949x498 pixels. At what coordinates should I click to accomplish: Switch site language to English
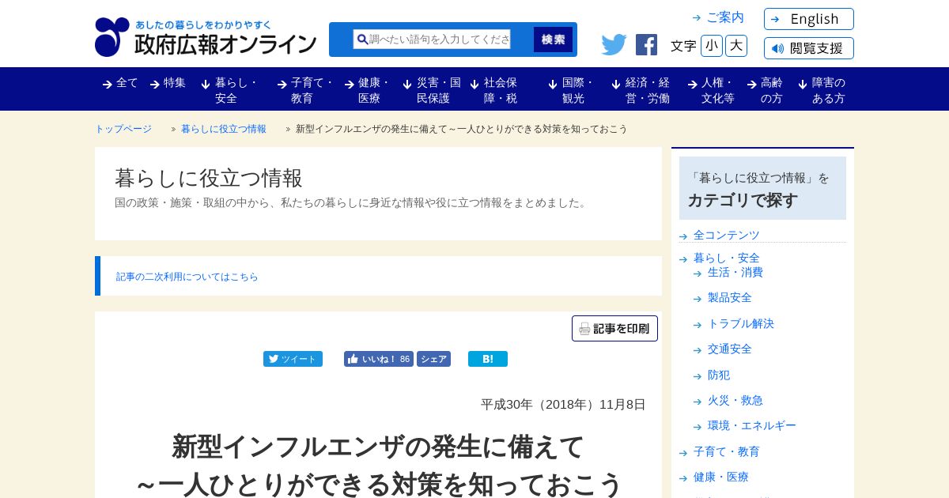coord(809,19)
